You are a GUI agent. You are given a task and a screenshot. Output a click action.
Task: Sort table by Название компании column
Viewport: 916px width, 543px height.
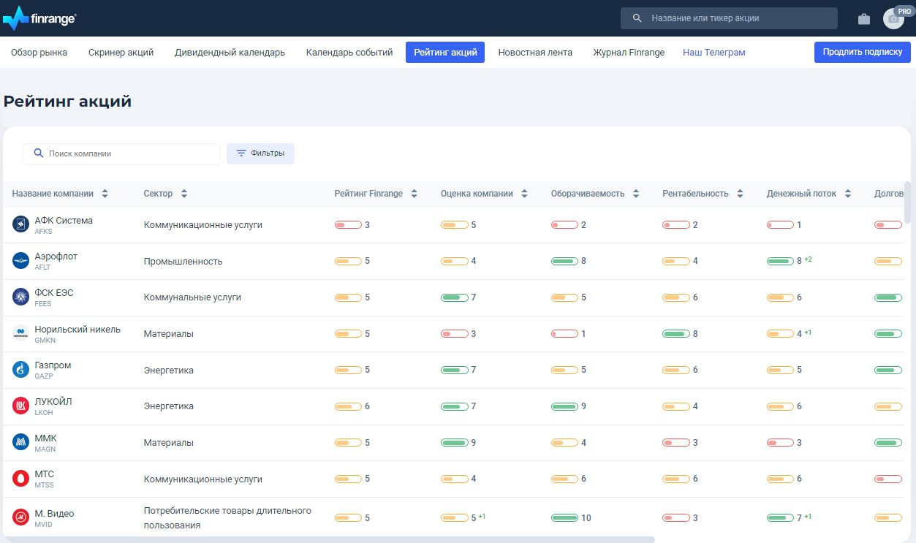click(x=105, y=194)
